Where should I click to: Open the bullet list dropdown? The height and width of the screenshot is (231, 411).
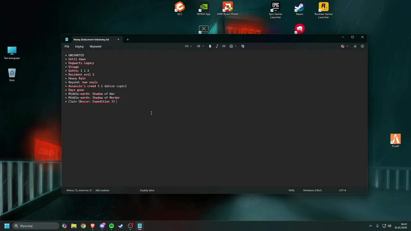click(200, 46)
